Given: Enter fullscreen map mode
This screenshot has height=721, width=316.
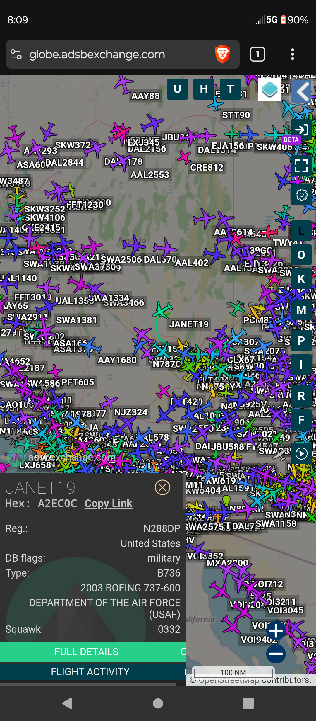Looking at the screenshot, I should [301, 166].
